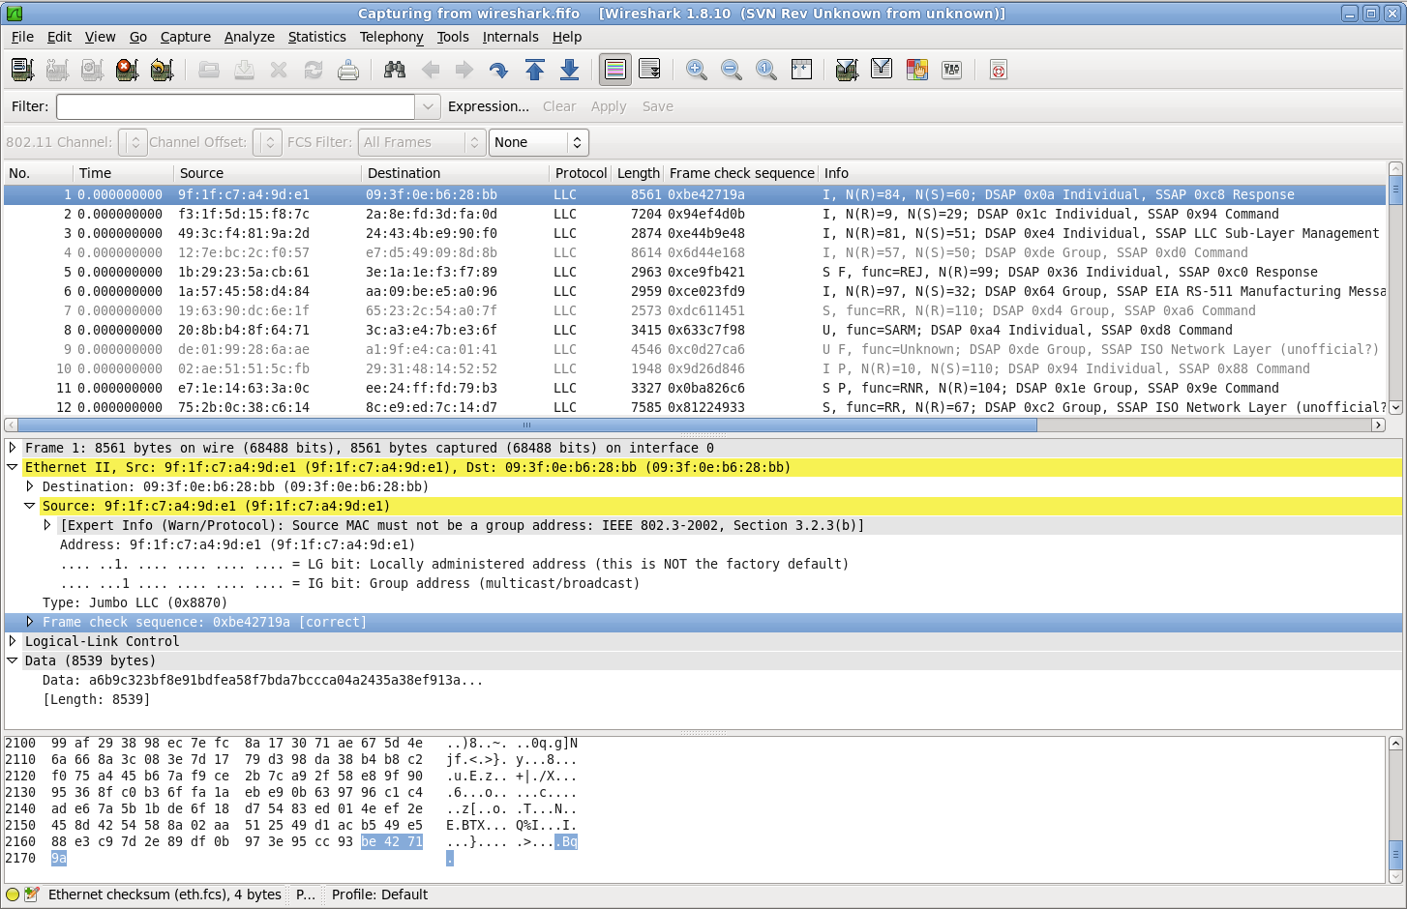Expand the Expert Info warning node
The image size is (1407, 909).
pos(47,525)
